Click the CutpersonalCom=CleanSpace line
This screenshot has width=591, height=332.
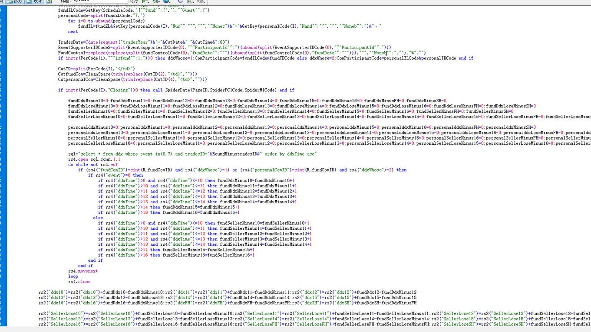(x=132, y=80)
